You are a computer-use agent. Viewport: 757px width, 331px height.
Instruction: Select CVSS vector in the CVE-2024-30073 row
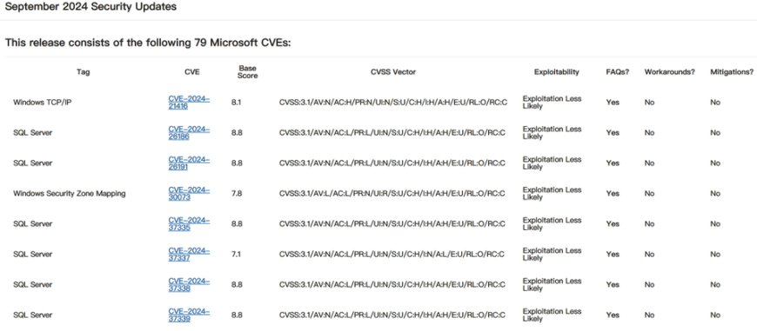392,193
